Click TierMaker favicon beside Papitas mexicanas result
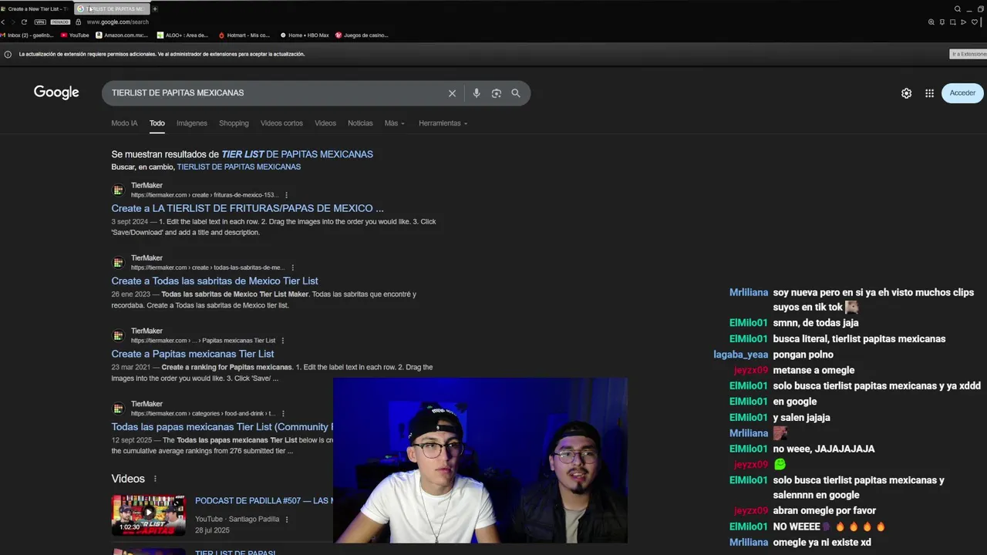The image size is (987, 555). click(x=118, y=335)
